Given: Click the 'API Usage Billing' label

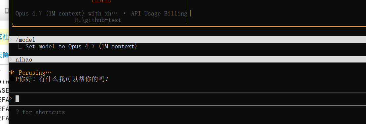Looking at the screenshot, I should pos(159,13).
